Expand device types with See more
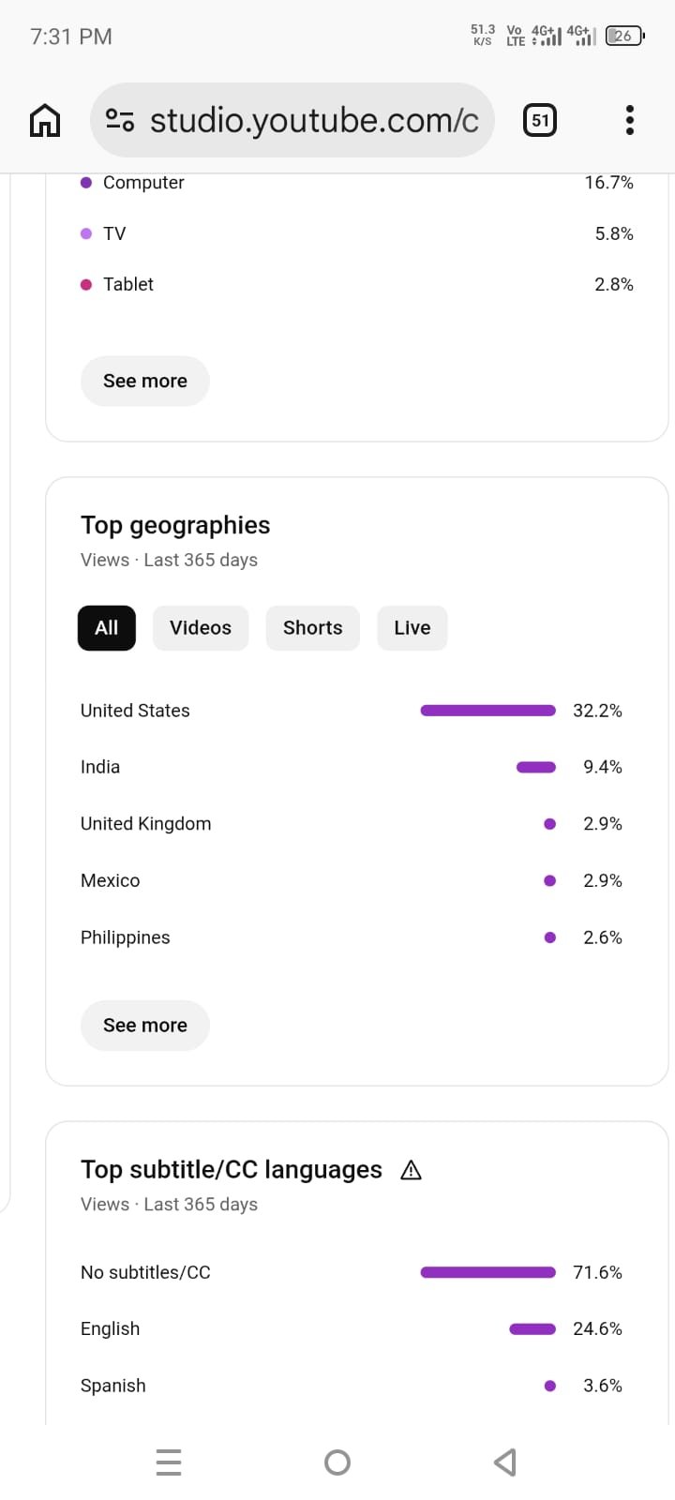The height and width of the screenshot is (1500, 675). click(x=145, y=381)
